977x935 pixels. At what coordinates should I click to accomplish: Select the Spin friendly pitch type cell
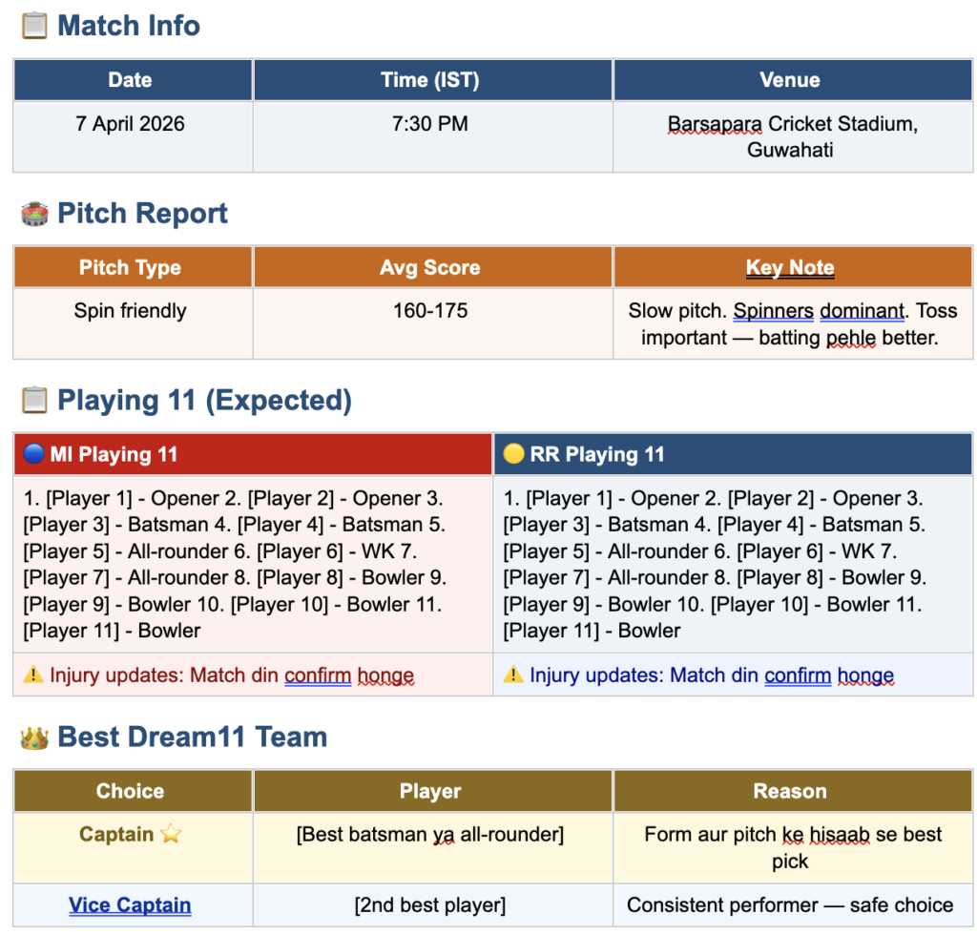tap(132, 323)
